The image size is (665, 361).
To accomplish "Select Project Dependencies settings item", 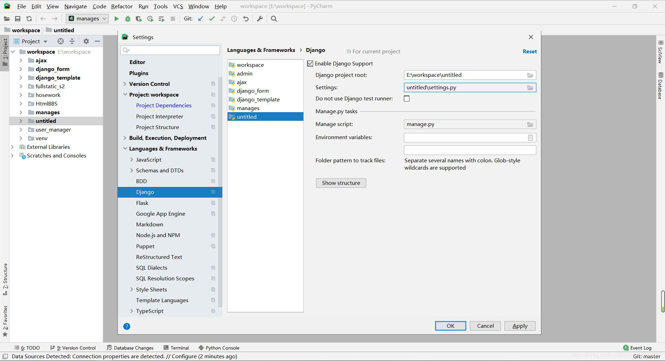I will 164,105.
